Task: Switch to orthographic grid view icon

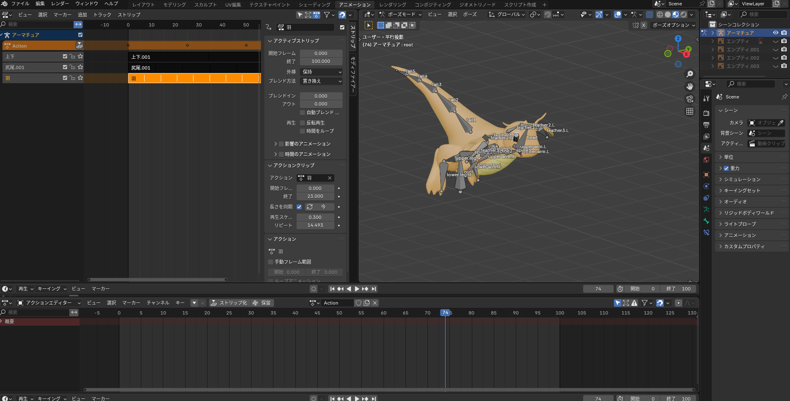Action: (690, 111)
